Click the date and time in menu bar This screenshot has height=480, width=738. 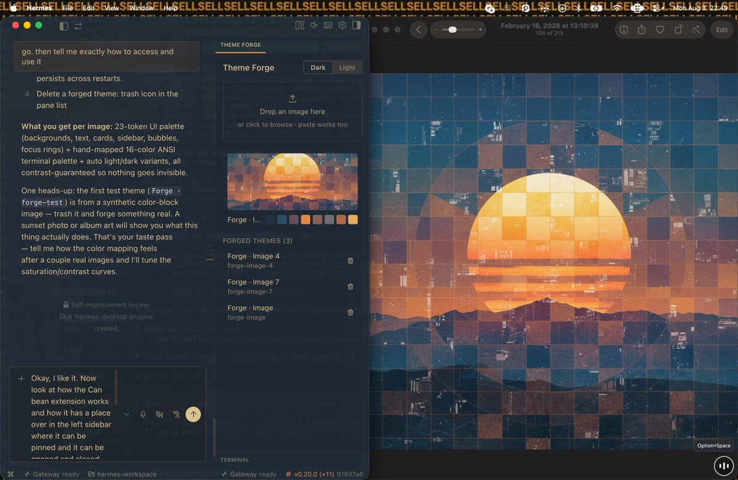(700, 8)
